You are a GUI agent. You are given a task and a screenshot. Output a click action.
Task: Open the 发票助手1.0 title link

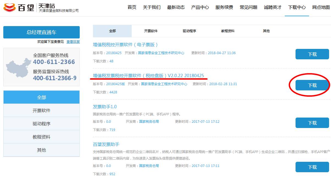(x=105, y=107)
